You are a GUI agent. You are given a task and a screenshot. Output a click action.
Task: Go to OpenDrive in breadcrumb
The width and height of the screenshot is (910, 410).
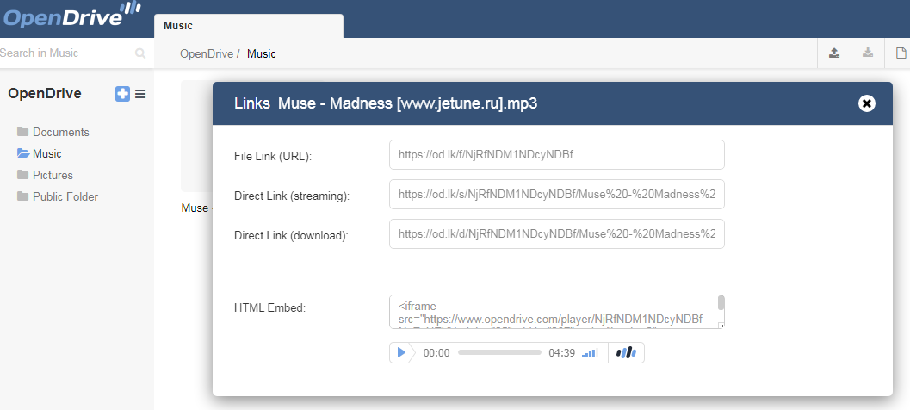tap(207, 54)
